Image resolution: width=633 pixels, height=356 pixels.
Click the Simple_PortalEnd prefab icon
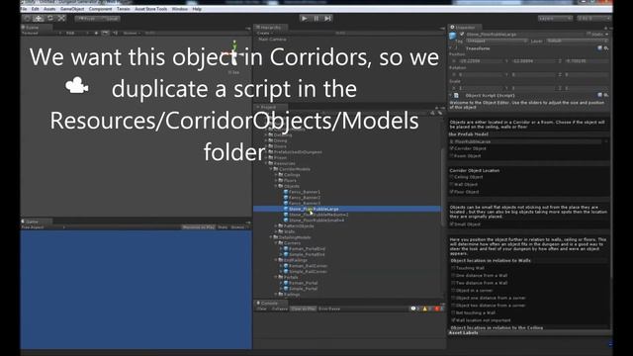click(286, 255)
